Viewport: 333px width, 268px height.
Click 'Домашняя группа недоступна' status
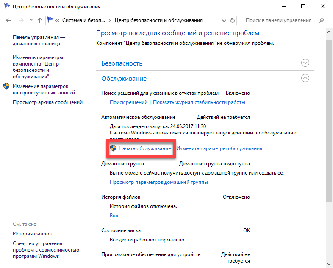tap(214, 164)
